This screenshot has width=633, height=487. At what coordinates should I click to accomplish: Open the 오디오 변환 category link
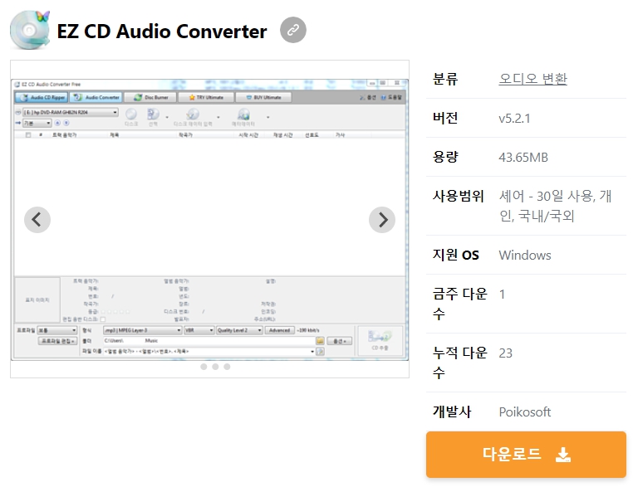(532, 79)
